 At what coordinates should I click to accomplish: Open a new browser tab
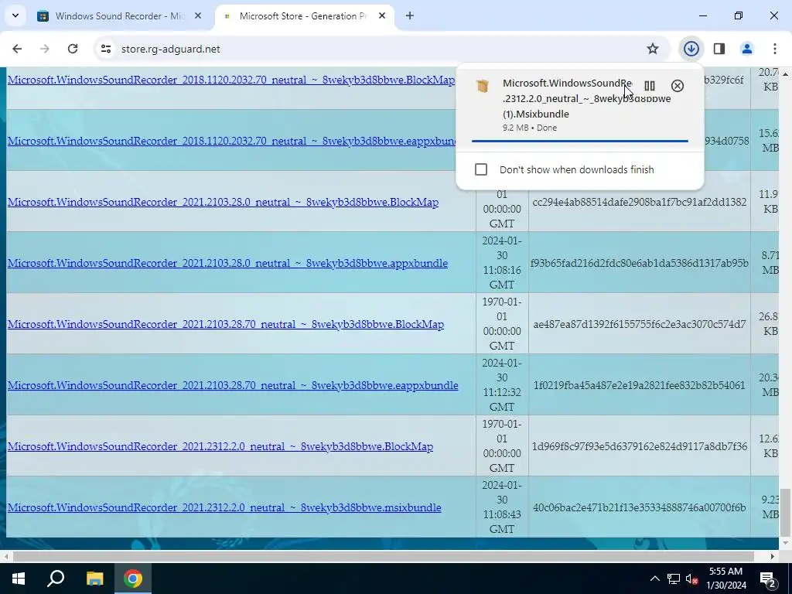click(410, 15)
